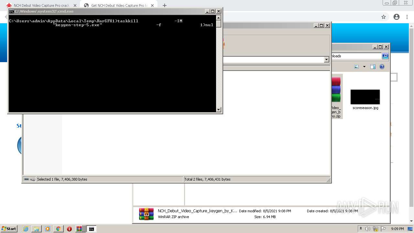
Task: Maximize the cmd.exe window
Action: click(213, 11)
